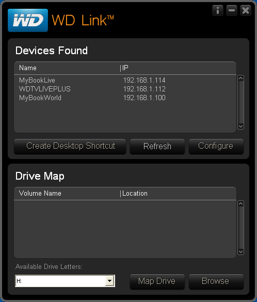The image size is (257, 302).
Task: Select the MyBookLive device
Action: (125, 80)
